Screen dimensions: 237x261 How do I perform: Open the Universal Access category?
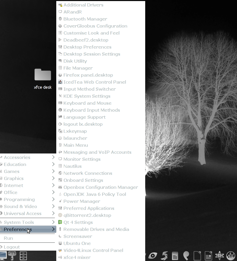(27, 213)
